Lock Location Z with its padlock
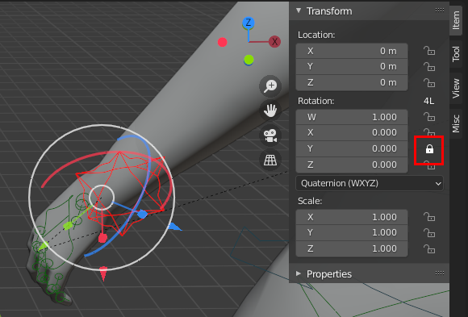 tap(429, 83)
